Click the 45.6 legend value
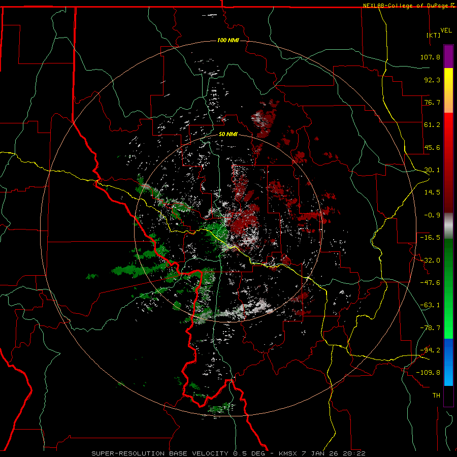 (432, 147)
